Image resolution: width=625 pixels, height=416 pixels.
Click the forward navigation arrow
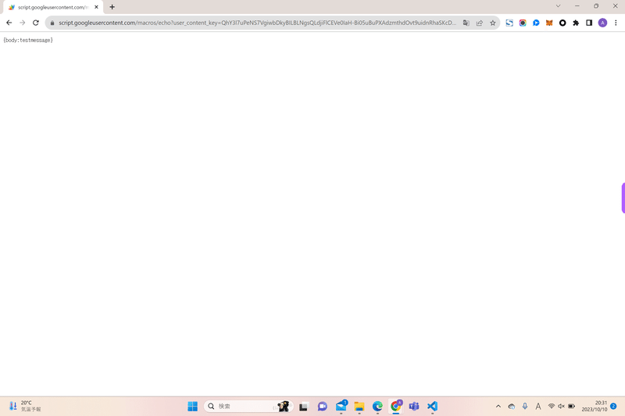pyautogui.click(x=23, y=23)
